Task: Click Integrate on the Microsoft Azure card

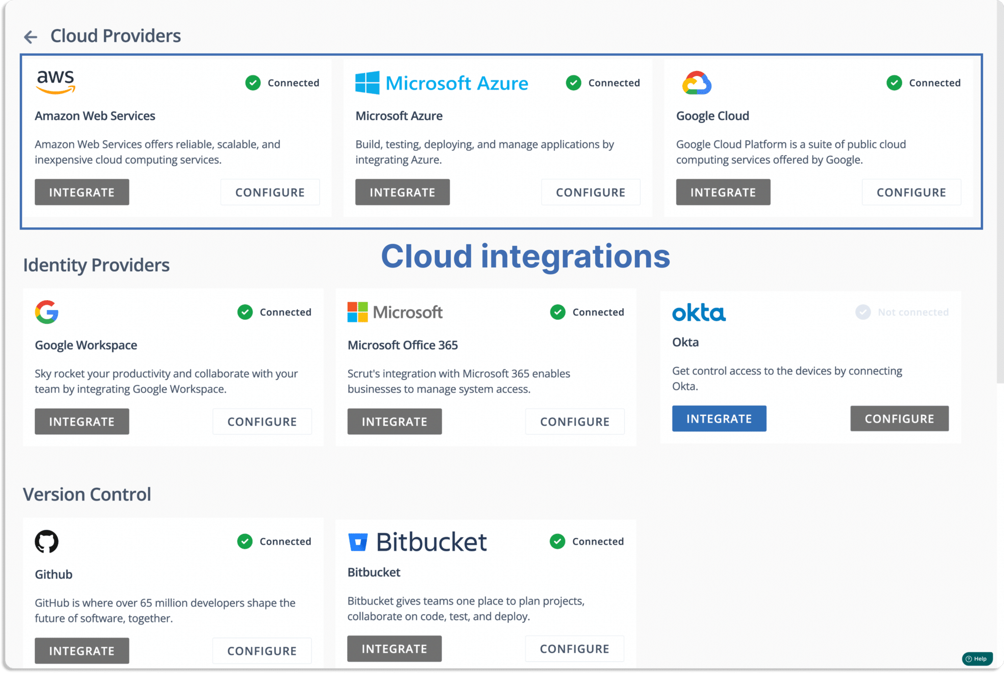Action: pyautogui.click(x=402, y=192)
